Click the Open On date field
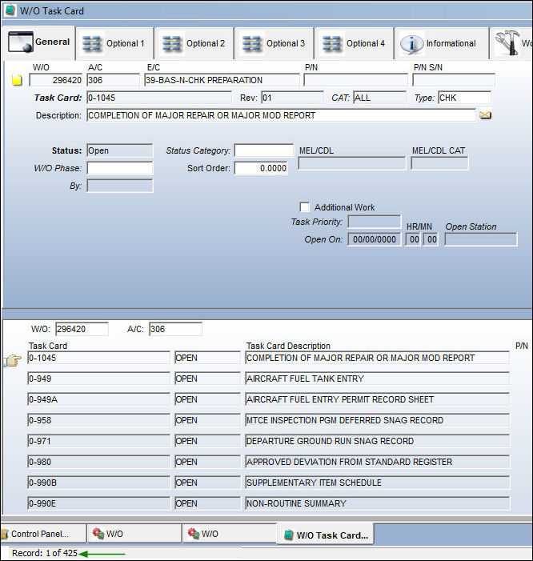The width and height of the screenshot is (533, 561). point(375,239)
